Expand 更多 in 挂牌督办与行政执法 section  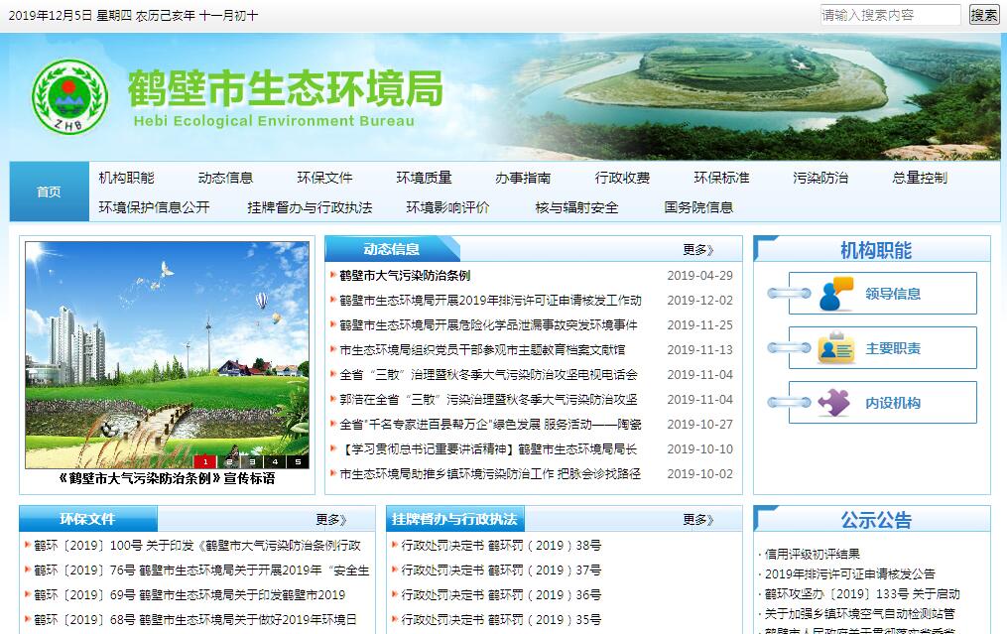coord(697,519)
